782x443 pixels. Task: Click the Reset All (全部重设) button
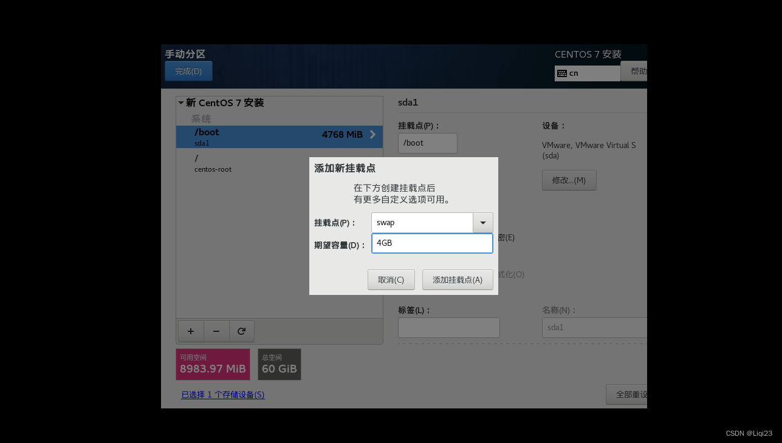626,394
